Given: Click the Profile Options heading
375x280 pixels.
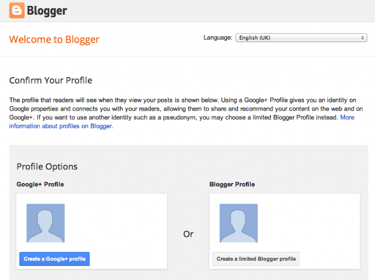Looking at the screenshot, I should coord(47,167).
